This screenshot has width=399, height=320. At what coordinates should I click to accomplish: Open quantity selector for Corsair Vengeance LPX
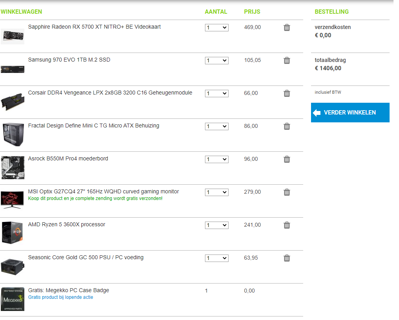pos(216,93)
